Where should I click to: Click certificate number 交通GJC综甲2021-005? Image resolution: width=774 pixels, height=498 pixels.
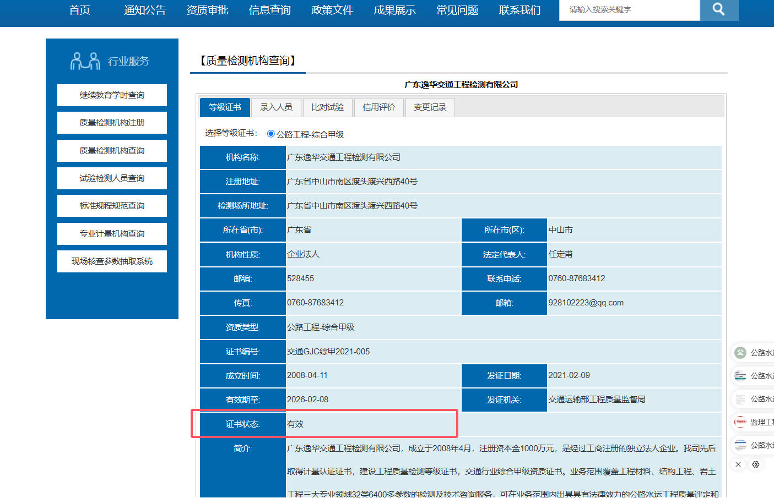point(328,352)
